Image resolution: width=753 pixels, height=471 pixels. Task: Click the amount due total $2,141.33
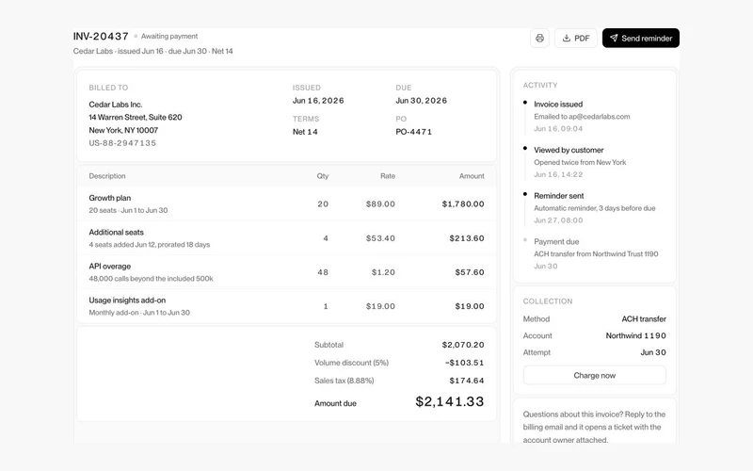(450, 401)
